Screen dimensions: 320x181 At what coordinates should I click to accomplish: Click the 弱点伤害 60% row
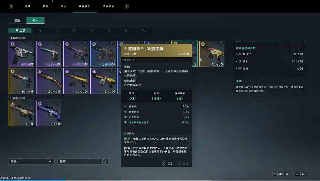(156, 117)
